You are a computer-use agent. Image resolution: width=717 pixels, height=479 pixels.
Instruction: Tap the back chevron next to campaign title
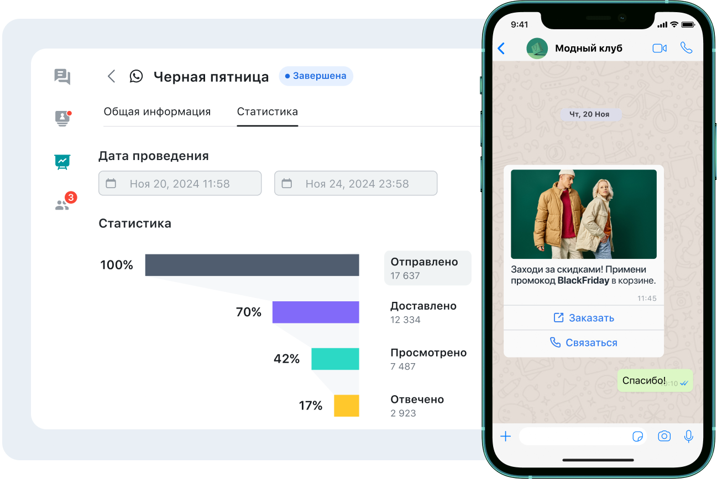tap(111, 76)
